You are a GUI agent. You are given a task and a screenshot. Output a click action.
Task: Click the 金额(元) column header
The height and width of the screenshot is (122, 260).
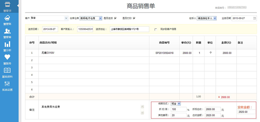[226, 43]
